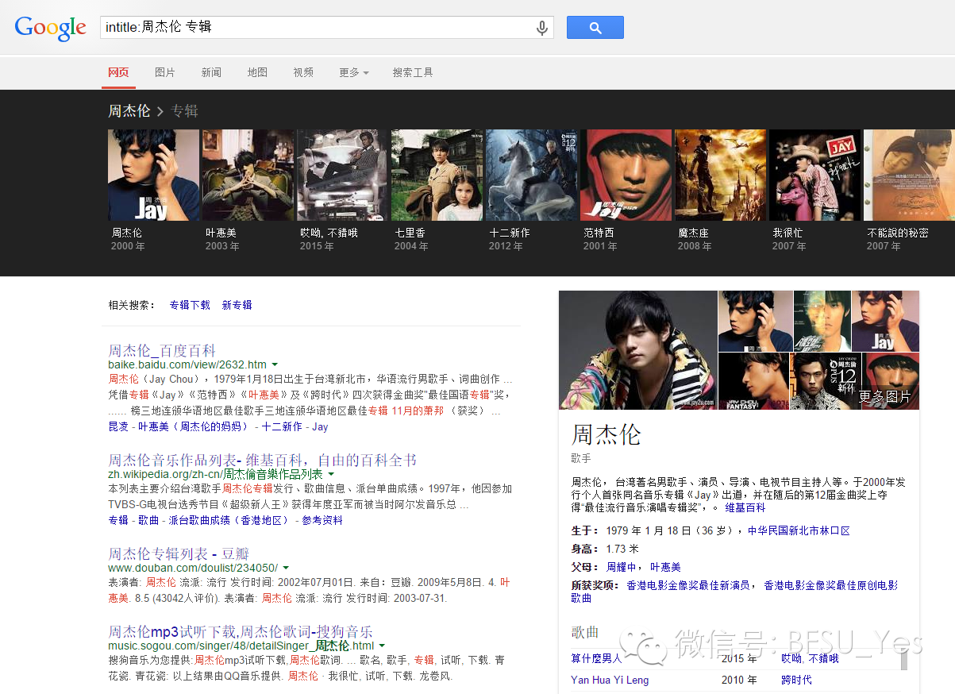Click 香港电影金像奖最佳原创电影歌曲 award link
The width and height of the screenshot is (955, 694).
click(x=734, y=592)
